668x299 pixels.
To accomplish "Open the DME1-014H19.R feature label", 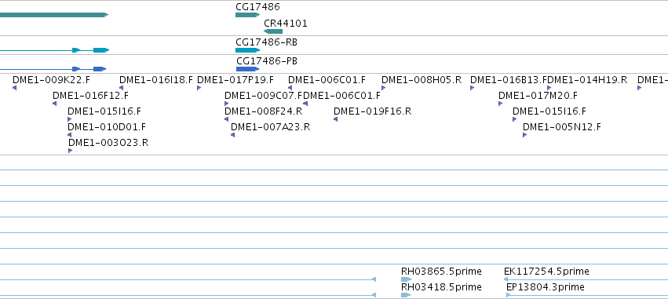I will tap(589, 79).
